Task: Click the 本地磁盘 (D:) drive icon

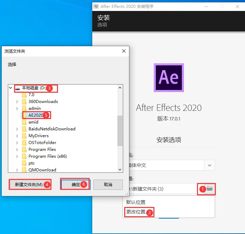Action: 17,89
